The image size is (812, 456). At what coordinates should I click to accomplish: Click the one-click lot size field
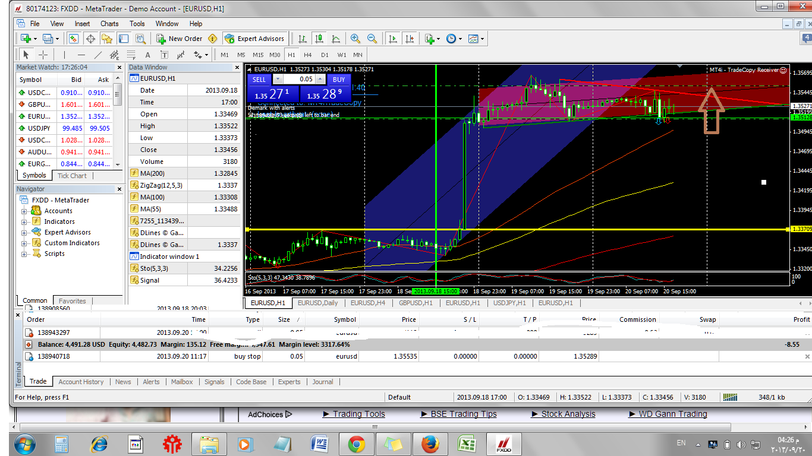(299, 79)
